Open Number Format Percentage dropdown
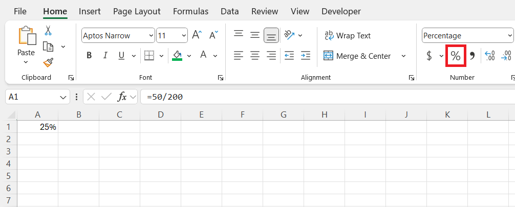 [509, 35]
